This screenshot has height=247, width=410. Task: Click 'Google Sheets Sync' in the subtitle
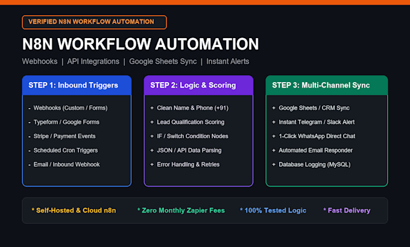(163, 62)
